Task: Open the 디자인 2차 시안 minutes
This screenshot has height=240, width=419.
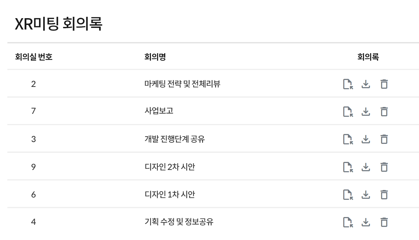Action: [x=348, y=167]
